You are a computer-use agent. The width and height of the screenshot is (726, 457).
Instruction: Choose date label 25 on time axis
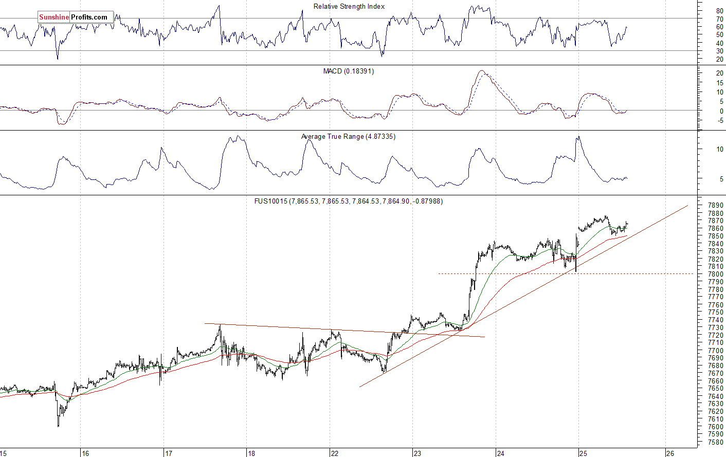point(583,453)
